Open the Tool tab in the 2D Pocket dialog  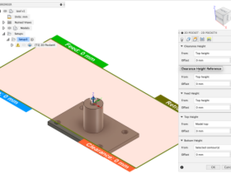pos(182,40)
